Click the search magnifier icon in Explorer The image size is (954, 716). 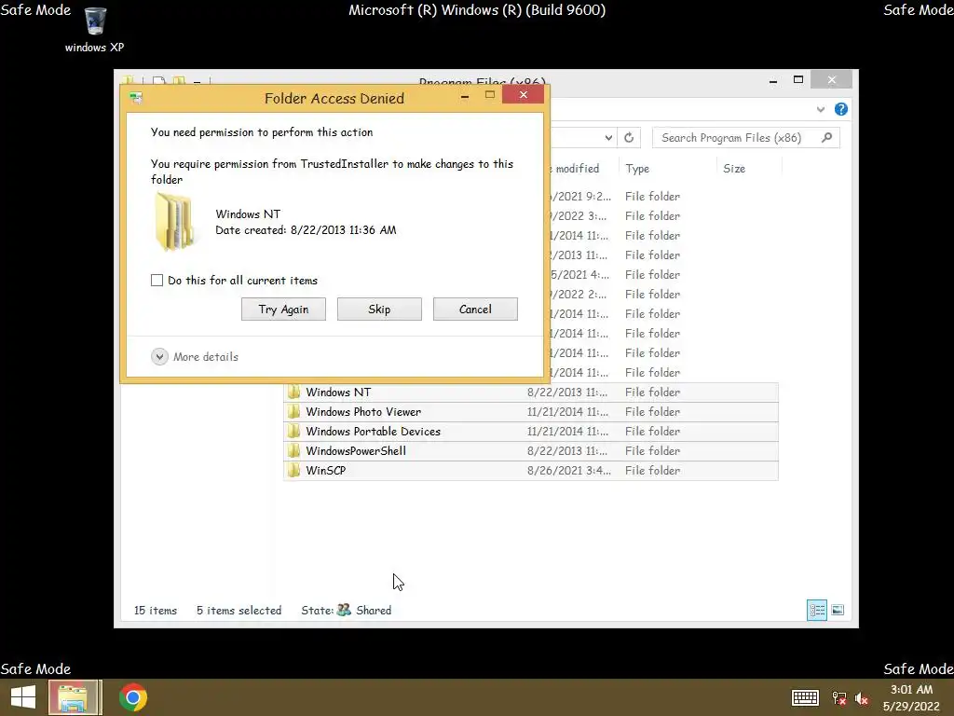coord(826,138)
